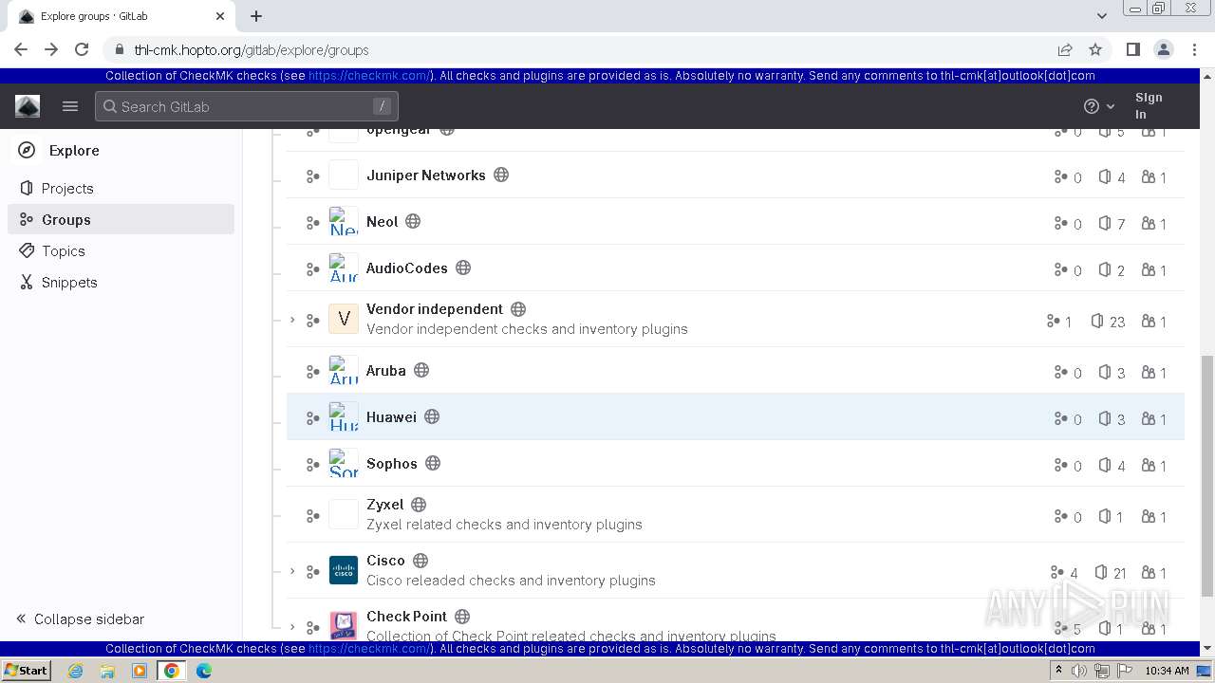The height and width of the screenshot is (683, 1215).
Task: Open the Huawei group
Action: pyautogui.click(x=391, y=416)
